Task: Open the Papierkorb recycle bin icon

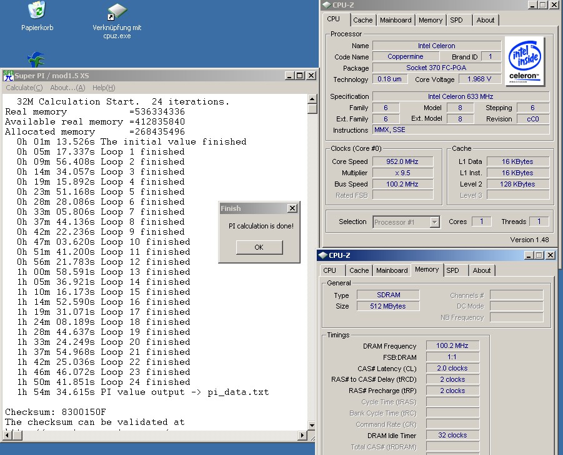Action: pyautogui.click(x=37, y=16)
